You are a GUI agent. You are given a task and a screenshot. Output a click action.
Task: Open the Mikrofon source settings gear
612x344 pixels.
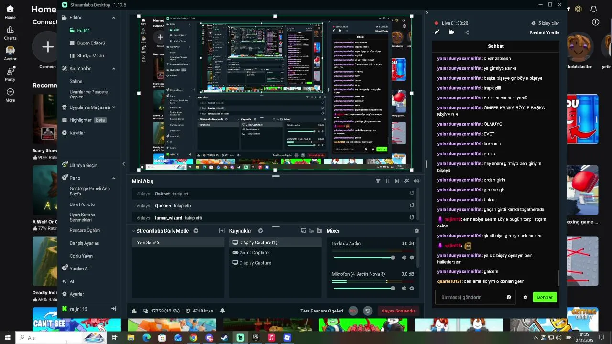click(412, 288)
